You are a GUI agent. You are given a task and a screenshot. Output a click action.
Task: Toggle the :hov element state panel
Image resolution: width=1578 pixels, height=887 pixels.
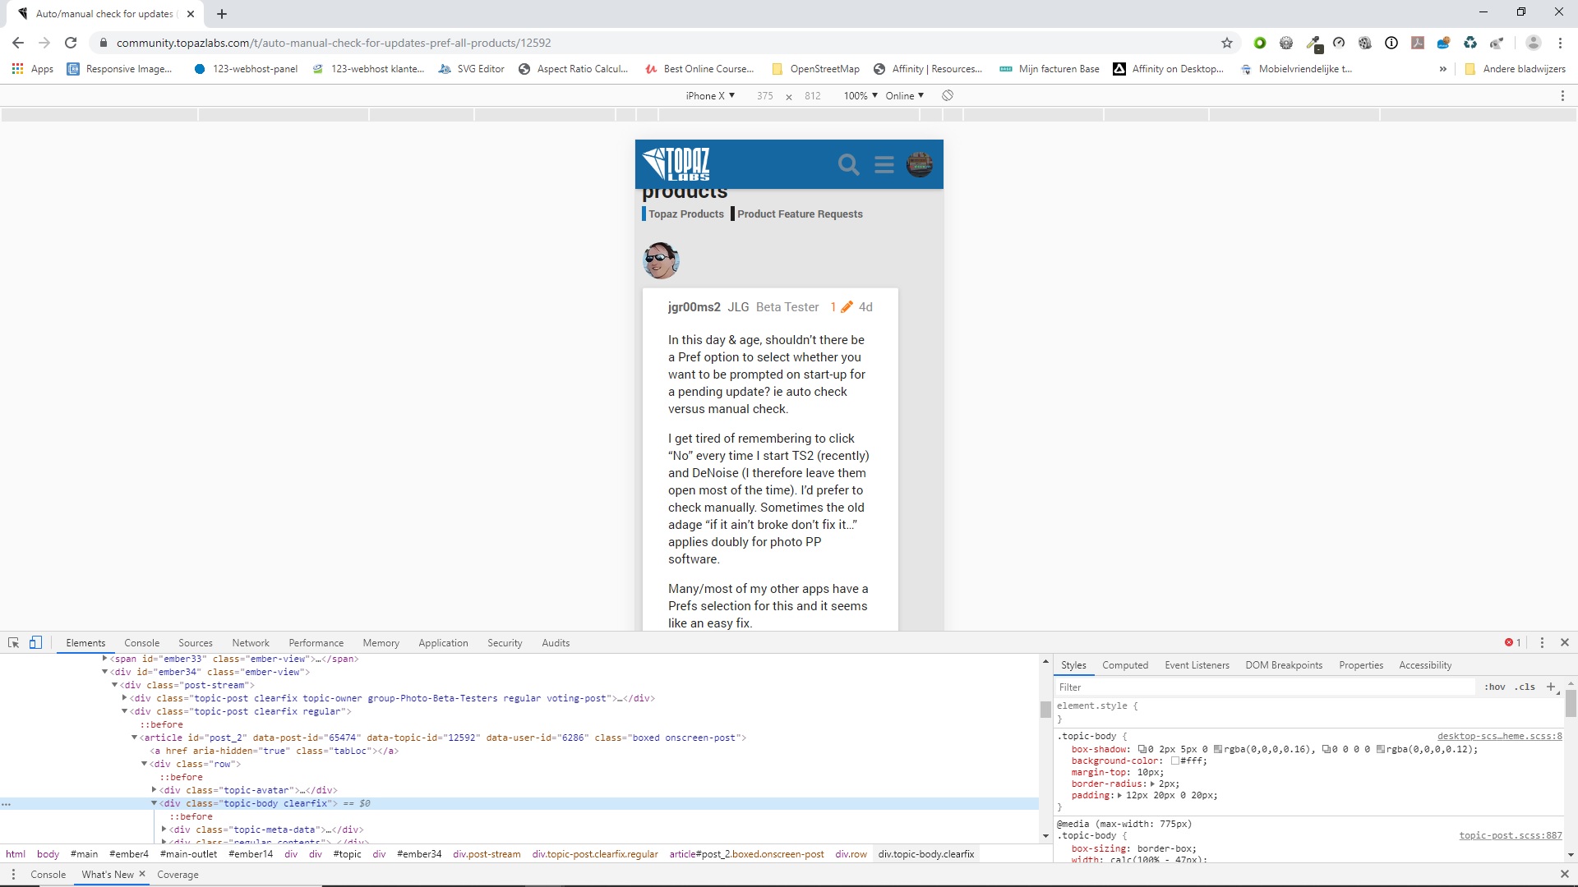(1495, 687)
